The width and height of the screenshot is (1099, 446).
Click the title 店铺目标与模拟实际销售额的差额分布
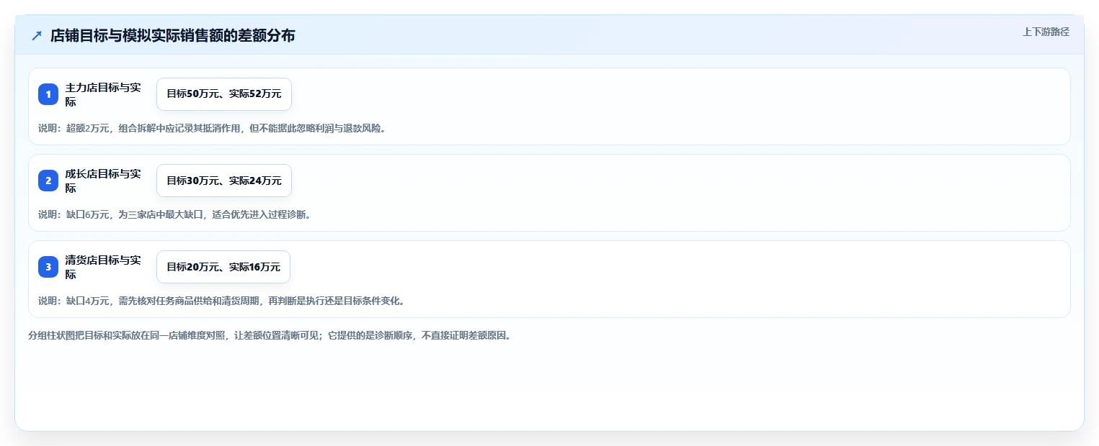pyautogui.click(x=172, y=35)
